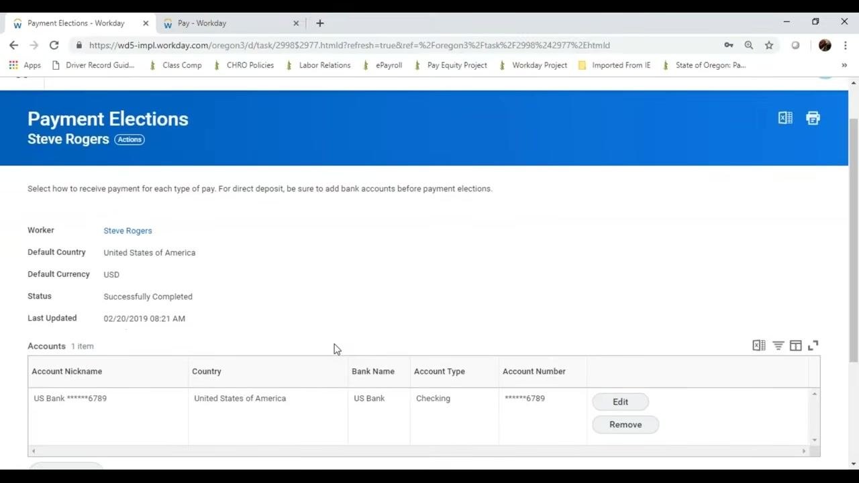Viewport: 859px width, 483px height.
Task: Remove the US Bank account
Action: (625, 425)
